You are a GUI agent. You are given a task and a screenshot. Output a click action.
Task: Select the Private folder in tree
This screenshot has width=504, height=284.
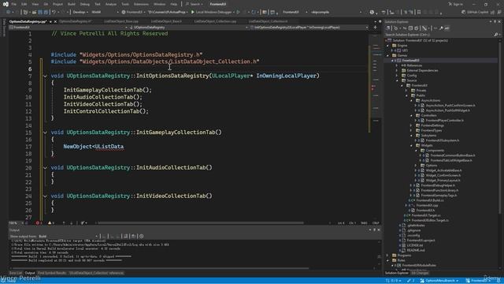click(x=421, y=91)
